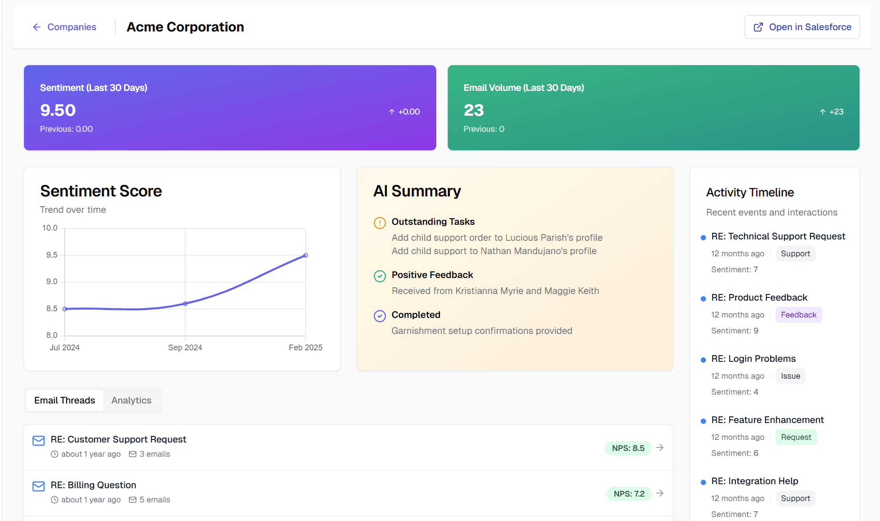Click the envelope icon for Customer Support Request

(39, 441)
